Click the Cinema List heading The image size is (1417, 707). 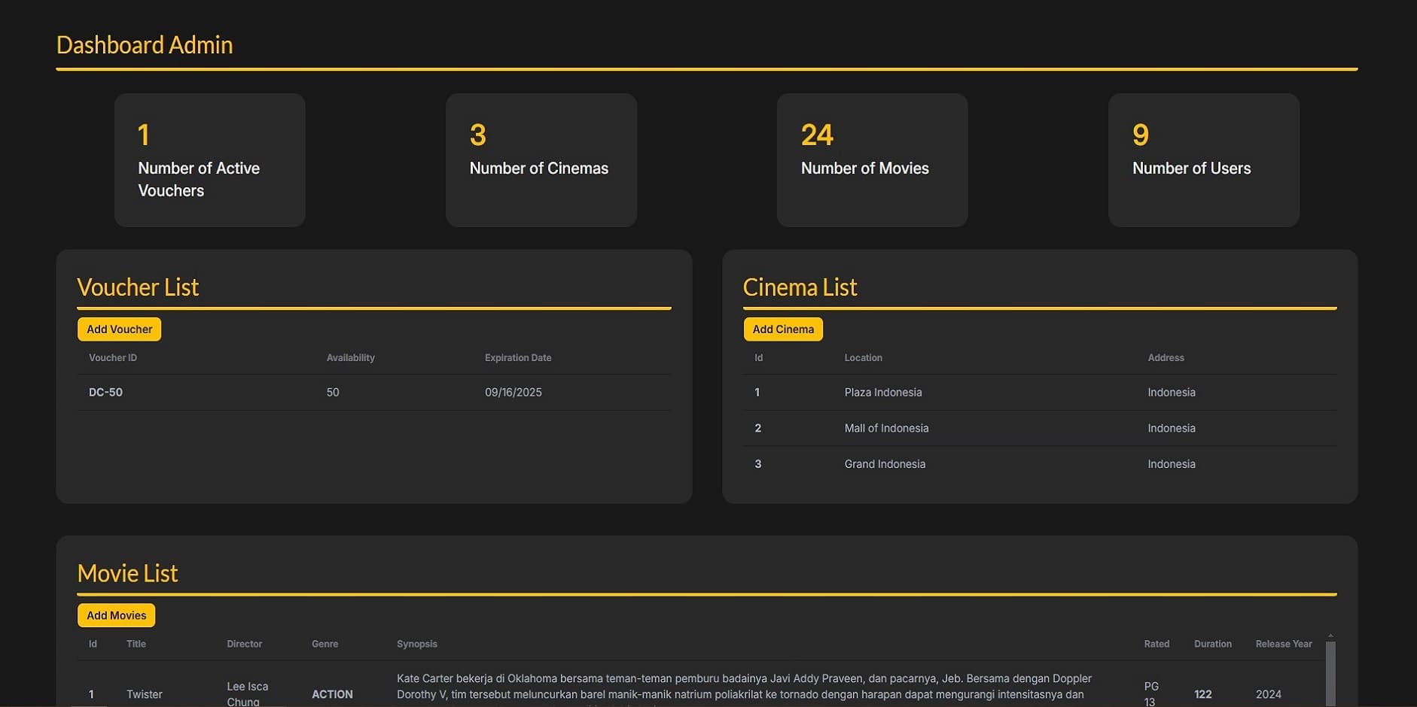(x=800, y=287)
